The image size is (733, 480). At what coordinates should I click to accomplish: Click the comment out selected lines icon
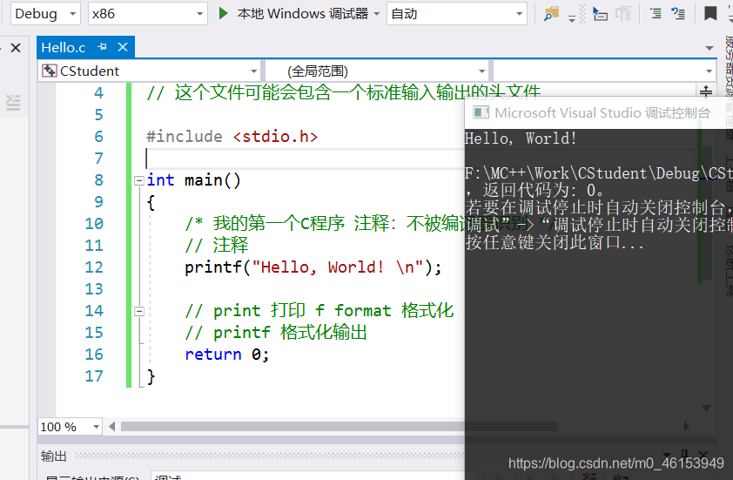(656, 14)
